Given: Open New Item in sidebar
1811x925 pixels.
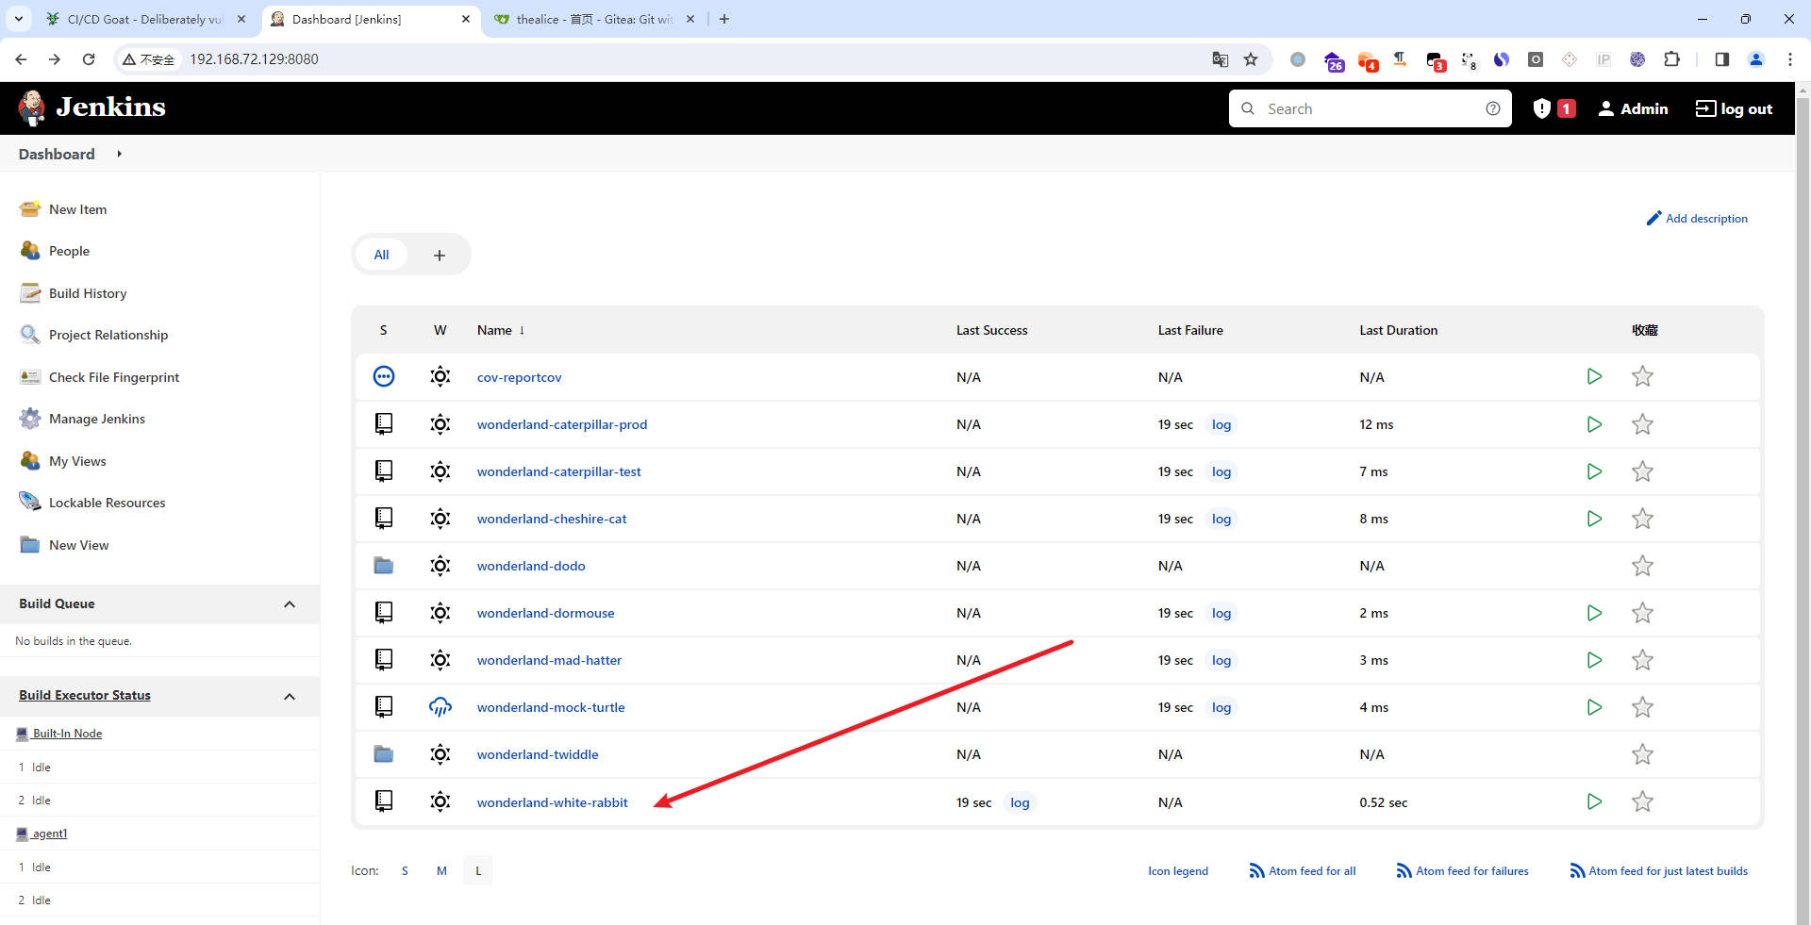Looking at the screenshot, I should [x=77, y=209].
